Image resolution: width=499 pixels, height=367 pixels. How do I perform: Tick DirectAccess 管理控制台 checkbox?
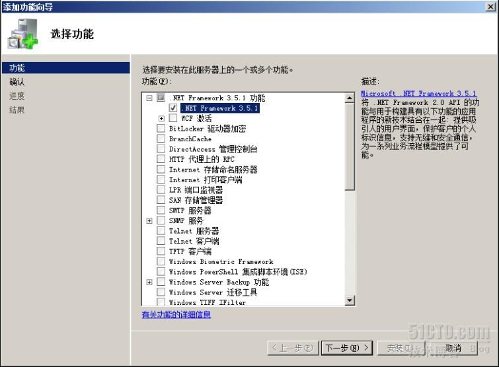pyautogui.click(x=161, y=149)
